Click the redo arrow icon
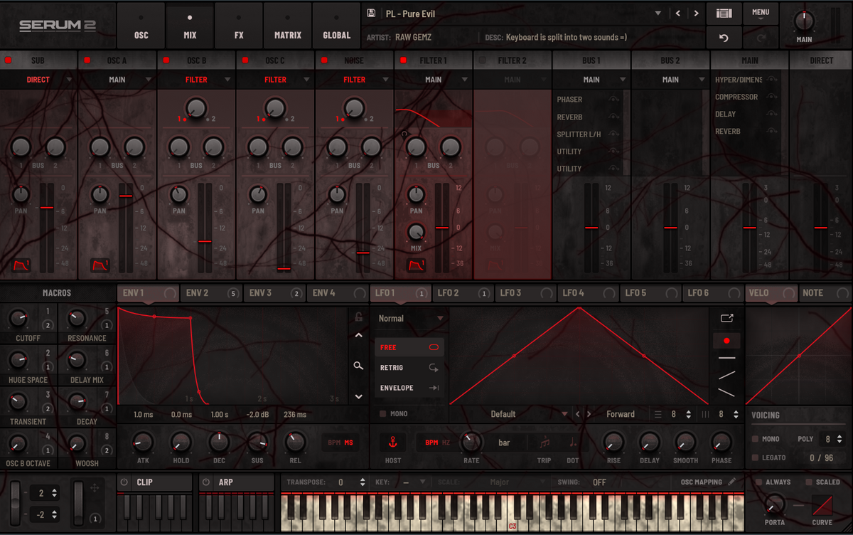 coord(761,38)
